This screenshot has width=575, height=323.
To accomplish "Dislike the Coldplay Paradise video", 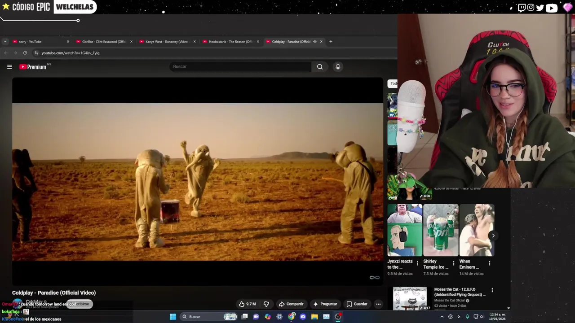I will coord(266,304).
